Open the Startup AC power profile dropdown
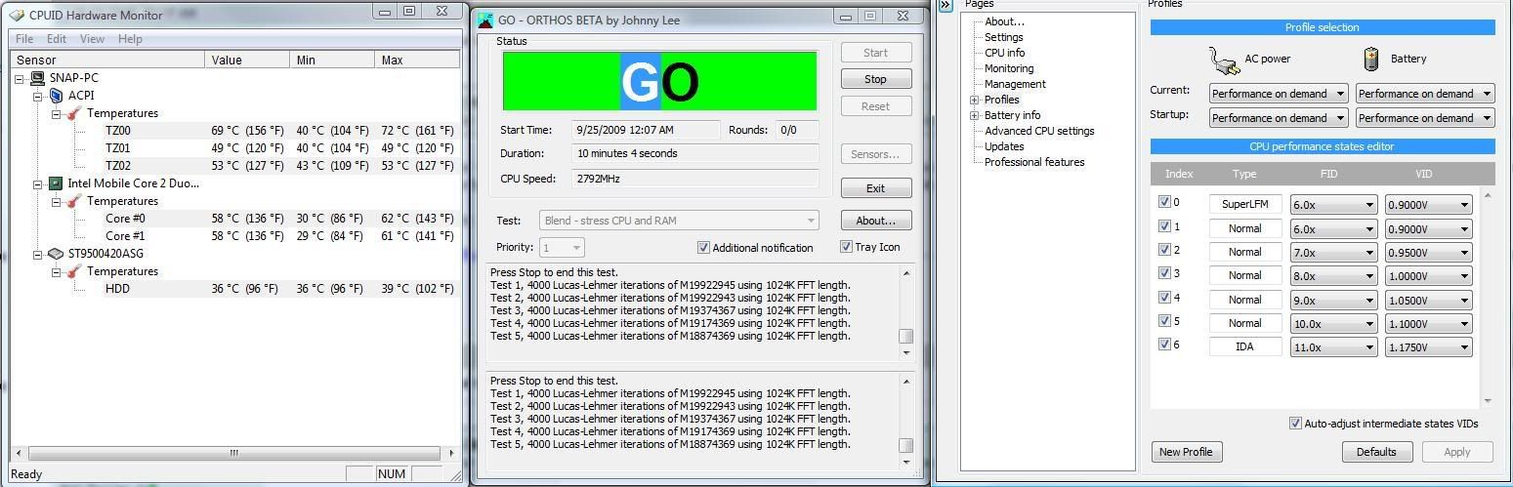 (x=1279, y=118)
